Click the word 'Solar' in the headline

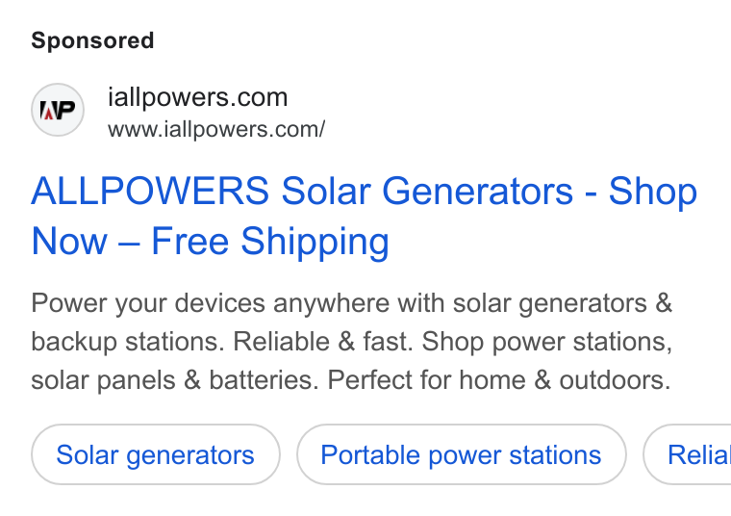pyautogui.click(x=325, y=191)
